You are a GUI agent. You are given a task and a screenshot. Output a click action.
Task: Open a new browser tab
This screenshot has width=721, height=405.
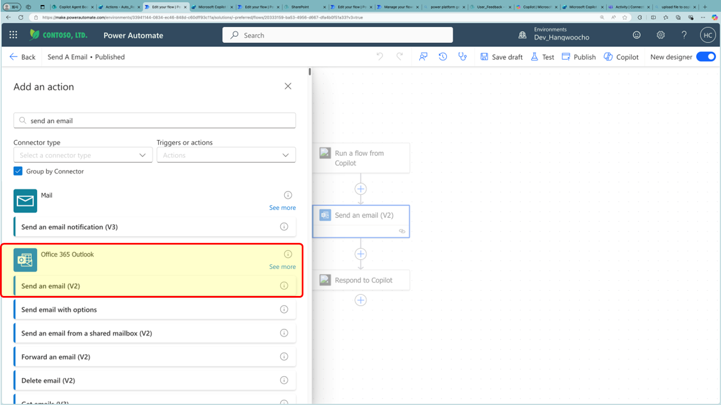tap(705, 7)
